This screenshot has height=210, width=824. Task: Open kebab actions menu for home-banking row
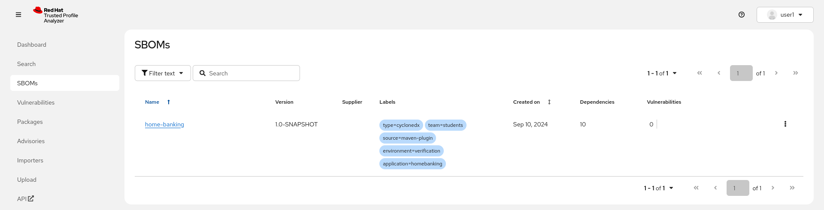pyautogui.click(x=785, y=124)
